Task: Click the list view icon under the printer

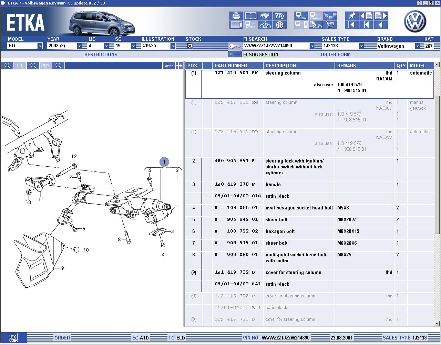Action: (x=236, y=25)
